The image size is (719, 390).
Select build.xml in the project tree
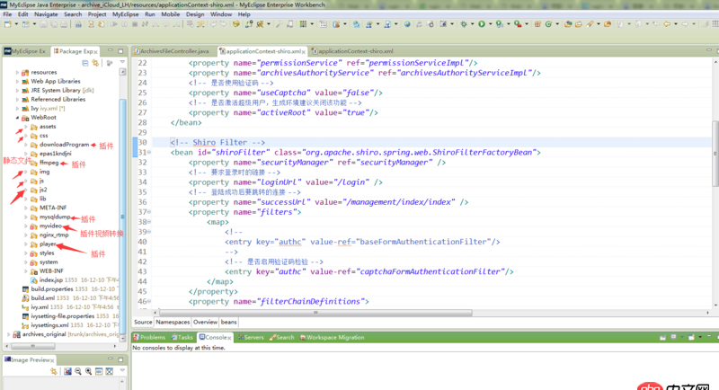[x=44, y=297]
